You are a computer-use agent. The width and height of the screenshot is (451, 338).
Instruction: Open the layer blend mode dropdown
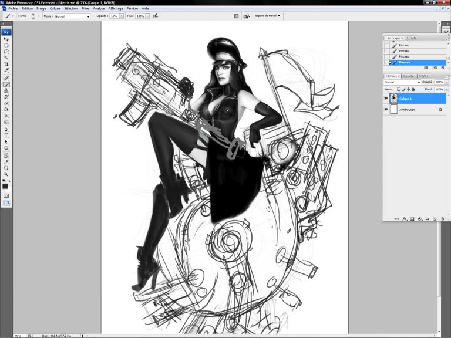coord(402,82)
